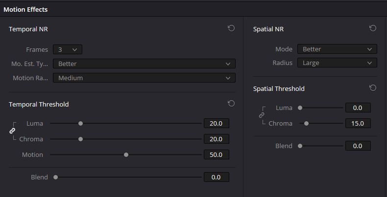Click the Spatial Chroma slider handle

click(307, 124)
